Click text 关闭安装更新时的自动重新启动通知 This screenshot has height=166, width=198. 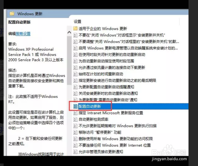click(x=108, y=93)
